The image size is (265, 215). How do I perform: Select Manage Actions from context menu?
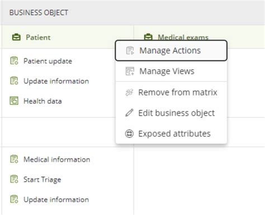(x=171, y=50)
